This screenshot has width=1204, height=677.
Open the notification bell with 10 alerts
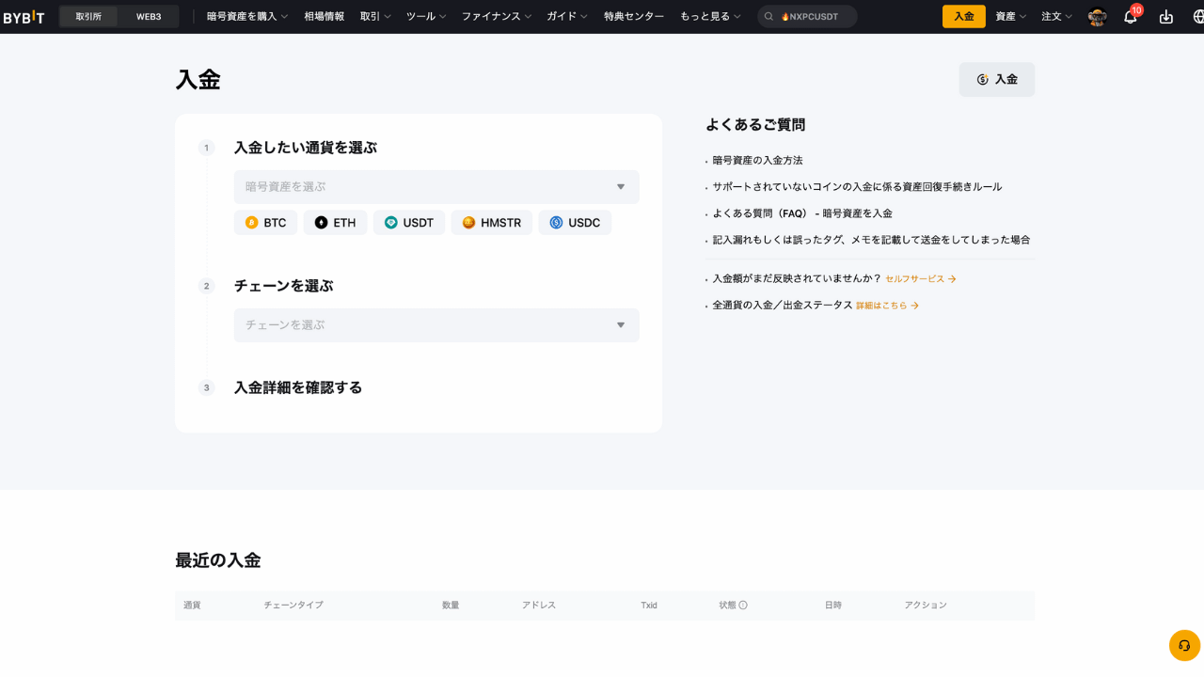(1130, 16)
